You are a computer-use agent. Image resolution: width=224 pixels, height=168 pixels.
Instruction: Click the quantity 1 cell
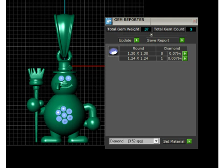click(162, 58)
